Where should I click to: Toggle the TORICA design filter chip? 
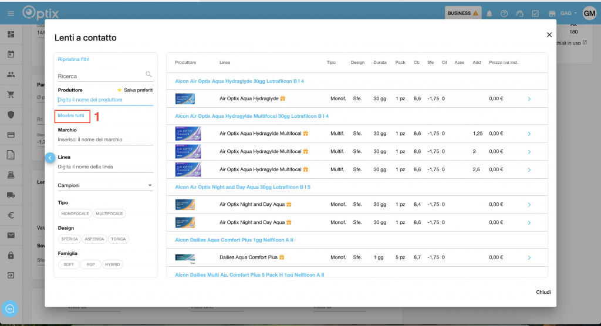tap(119, 239)
